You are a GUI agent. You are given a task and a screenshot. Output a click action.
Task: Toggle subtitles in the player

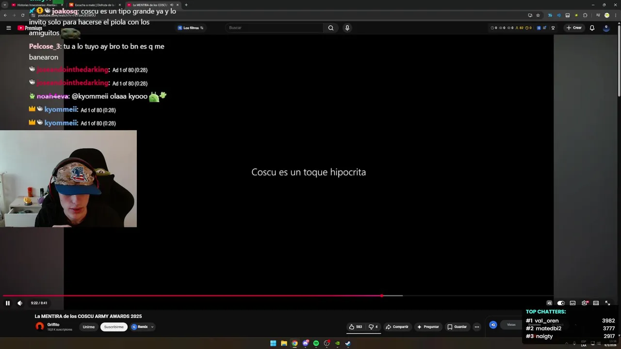pyautogui.click(x=572, y=303)
